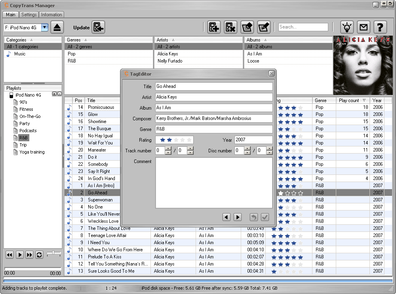Click the Search field
396x294 pixels.
coord(303,27)
